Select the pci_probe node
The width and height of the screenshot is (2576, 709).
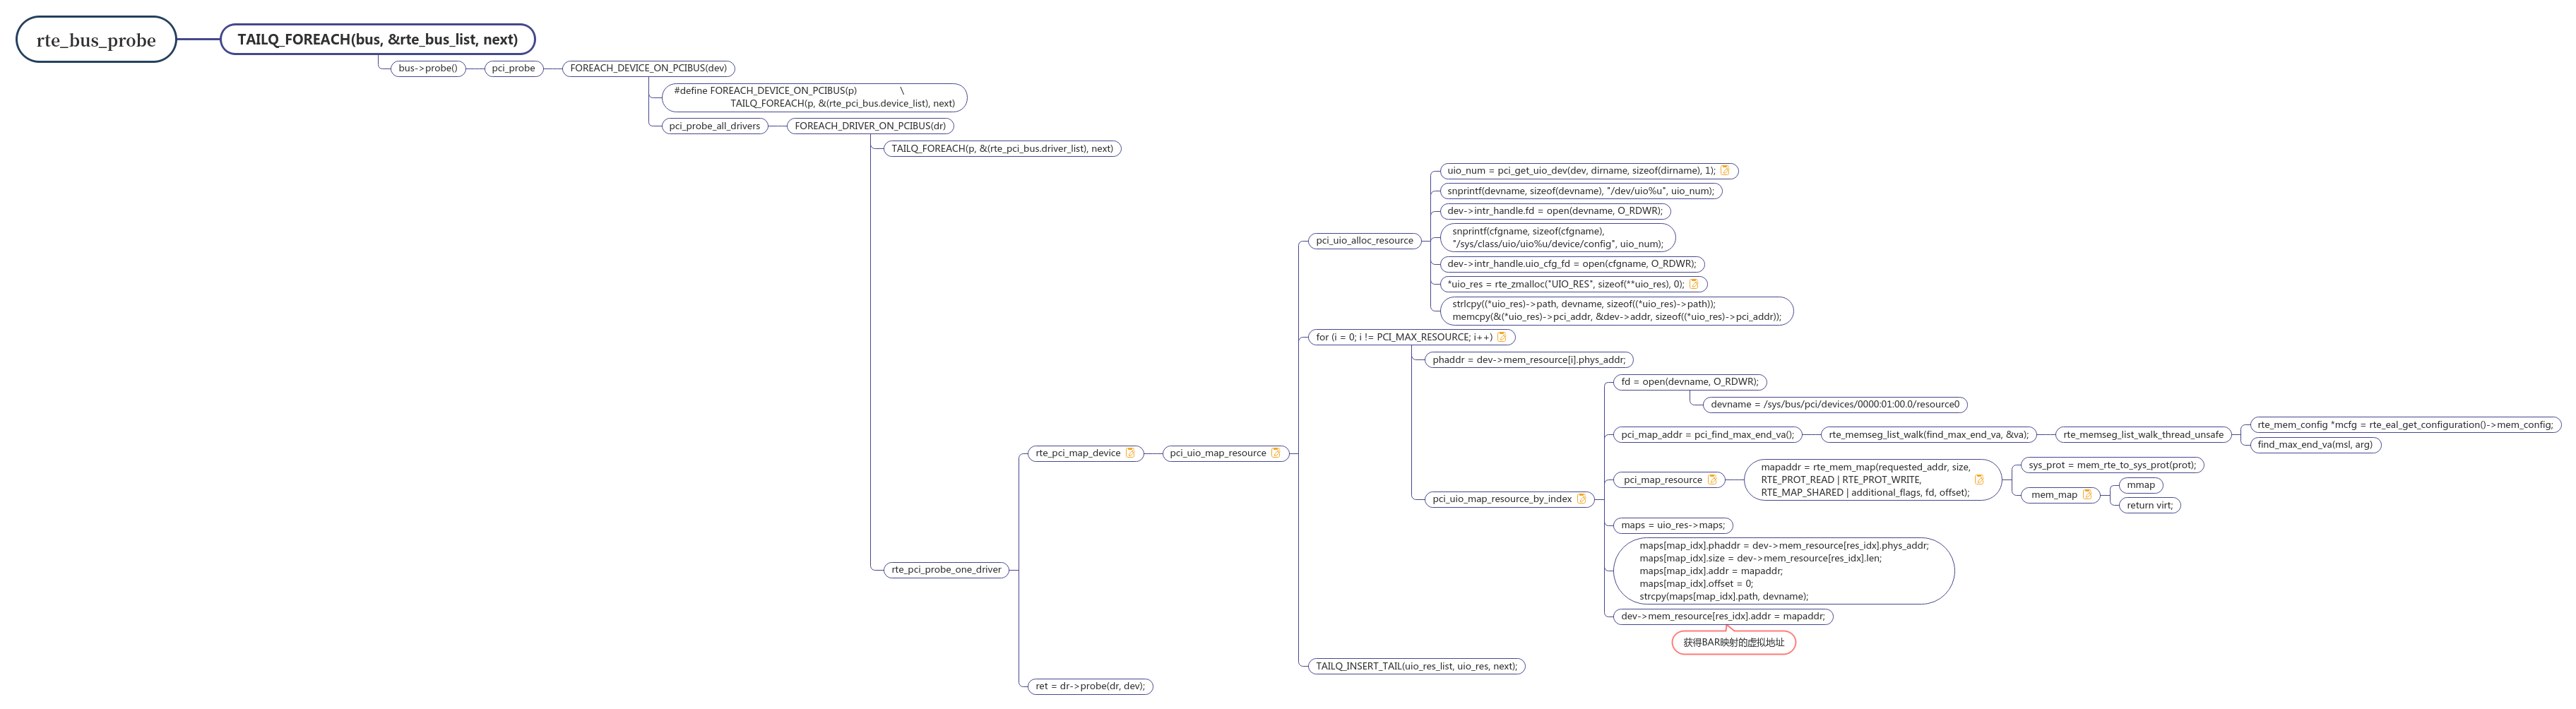(513, 68)
